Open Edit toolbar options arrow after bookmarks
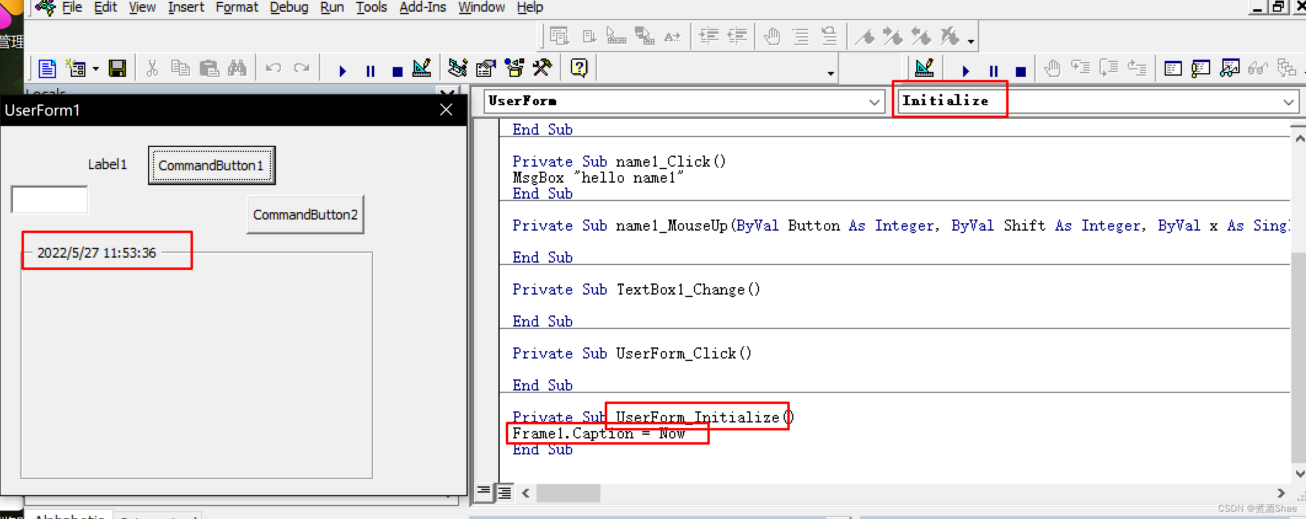The height and width of the screenshot is (519, 1306). tap(971, 41)
